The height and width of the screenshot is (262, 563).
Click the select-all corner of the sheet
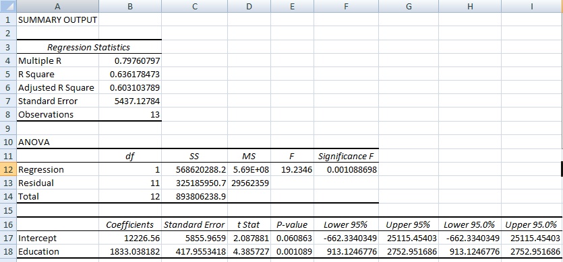point(8,6)
